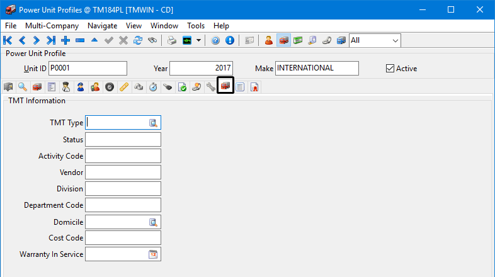The width and height of the screenshot is (495, 277).
Task: Click the Activity Code text field
Action: click(x=123, y=155)
